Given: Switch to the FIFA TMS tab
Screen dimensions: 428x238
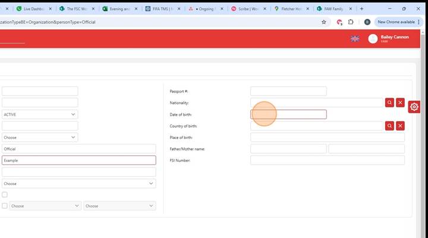Looking at the screenshot, I should tap(162, 9).
